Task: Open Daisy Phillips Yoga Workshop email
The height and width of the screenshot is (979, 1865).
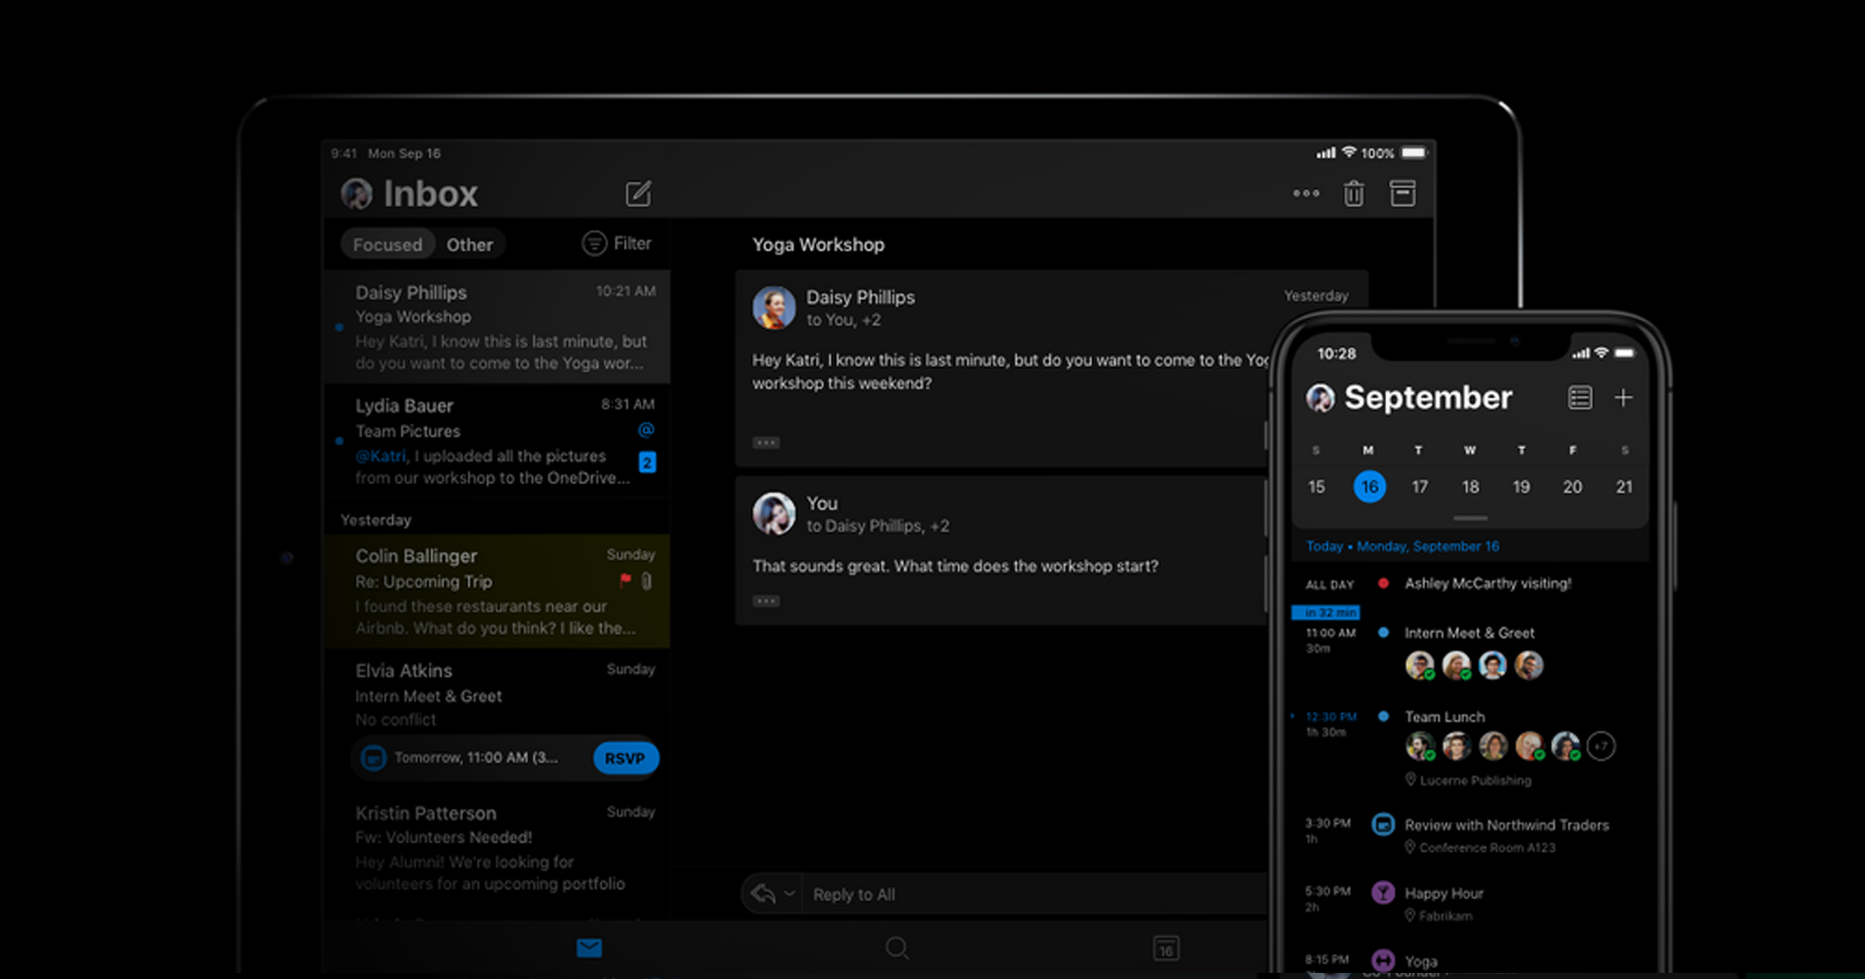Action: (x=497, y=327)
